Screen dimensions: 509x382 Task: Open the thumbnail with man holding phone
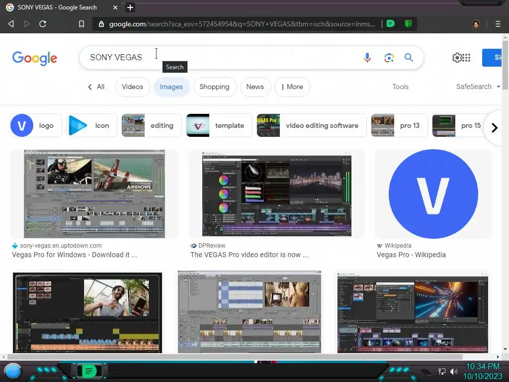[x=87, y=312]
